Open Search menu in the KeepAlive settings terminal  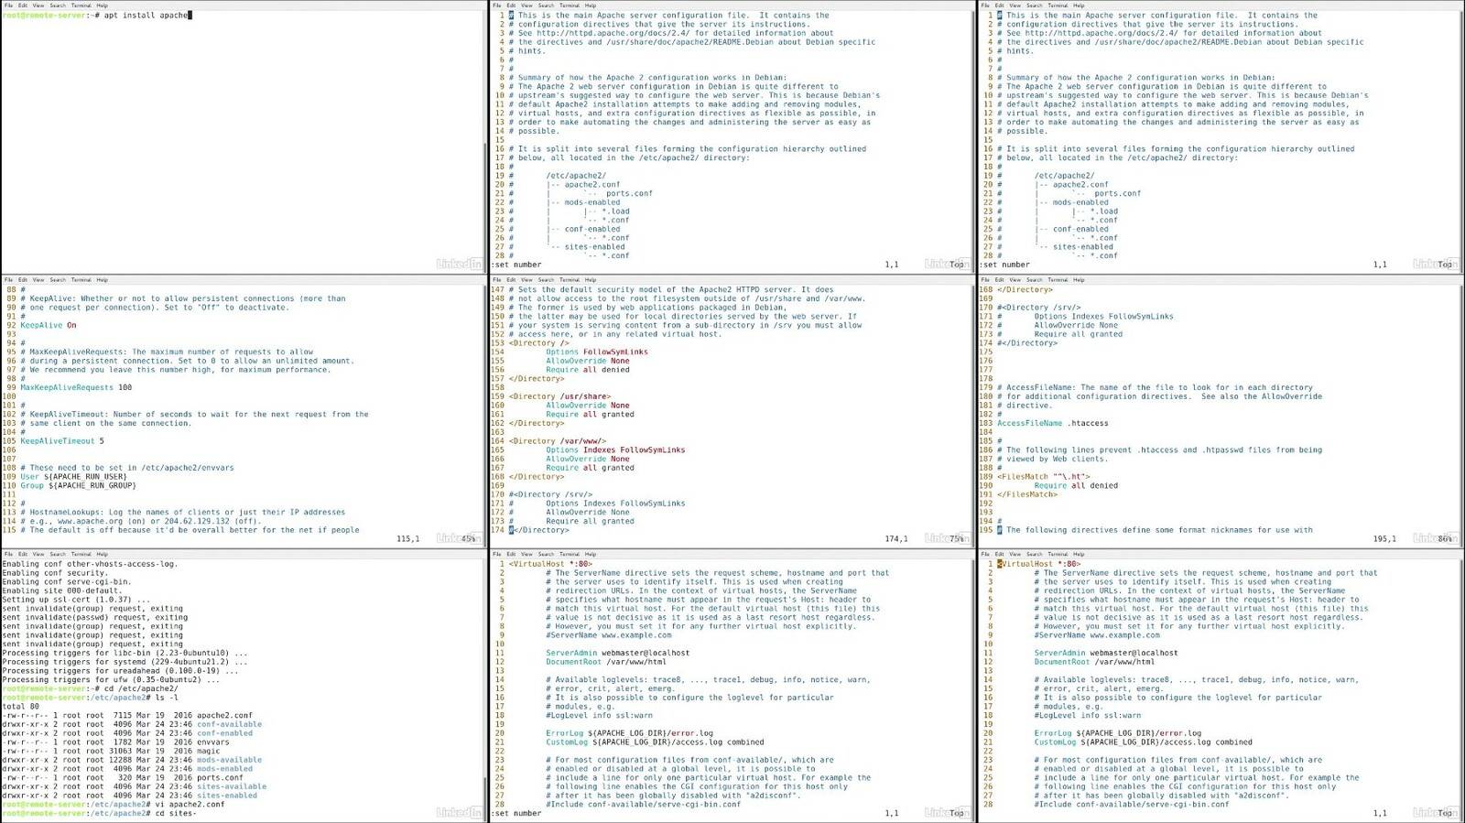58,280
